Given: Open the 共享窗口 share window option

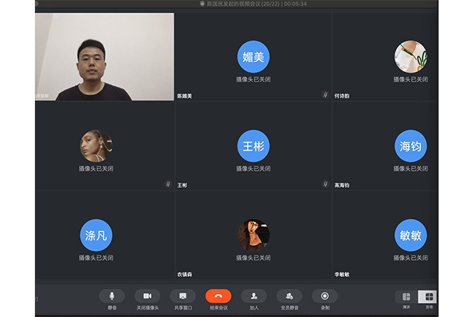Looking at the screenshot, I should click(183, 296).
